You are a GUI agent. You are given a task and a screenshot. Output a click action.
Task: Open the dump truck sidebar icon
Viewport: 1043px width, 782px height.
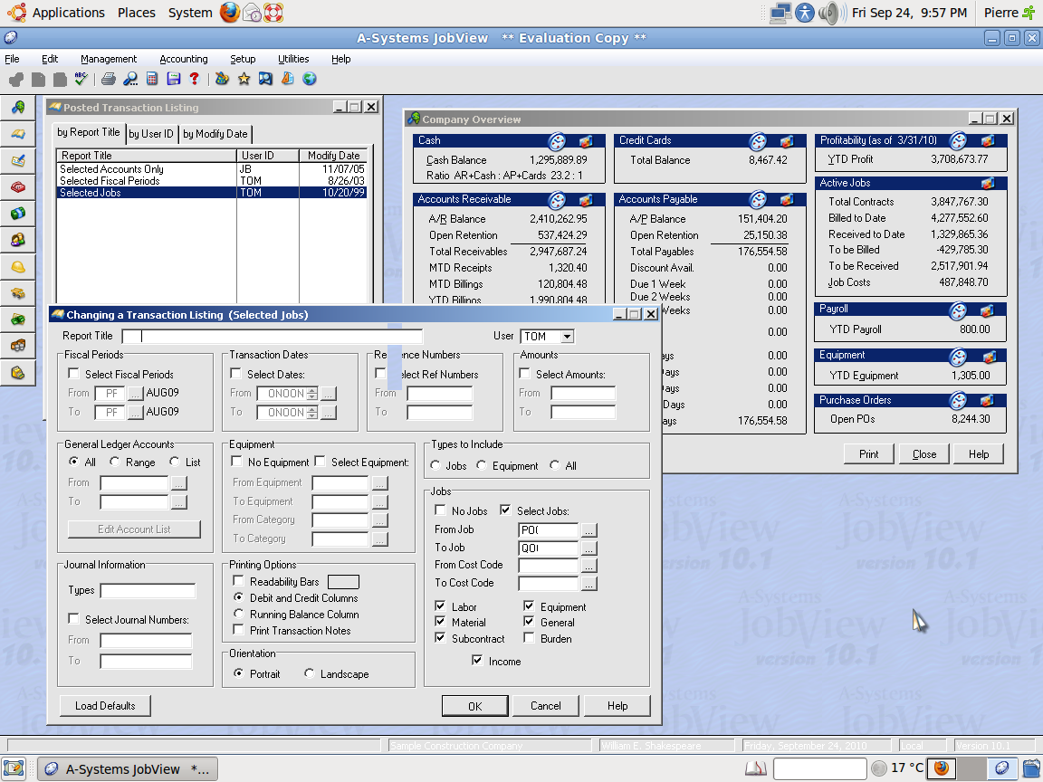(18, 293)
